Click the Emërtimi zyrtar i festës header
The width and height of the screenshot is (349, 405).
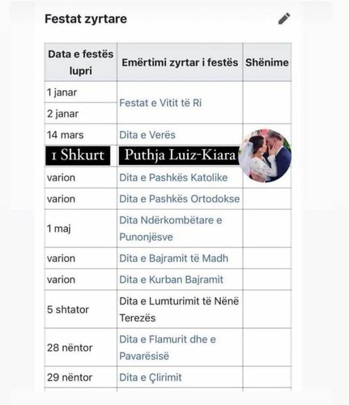pos(180,62)
